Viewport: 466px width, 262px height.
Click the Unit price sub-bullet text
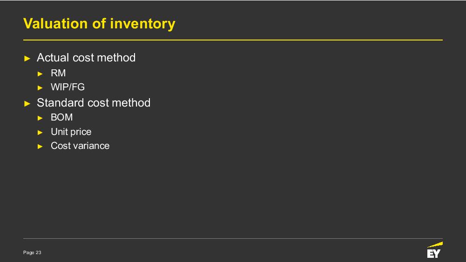point(71,132)
